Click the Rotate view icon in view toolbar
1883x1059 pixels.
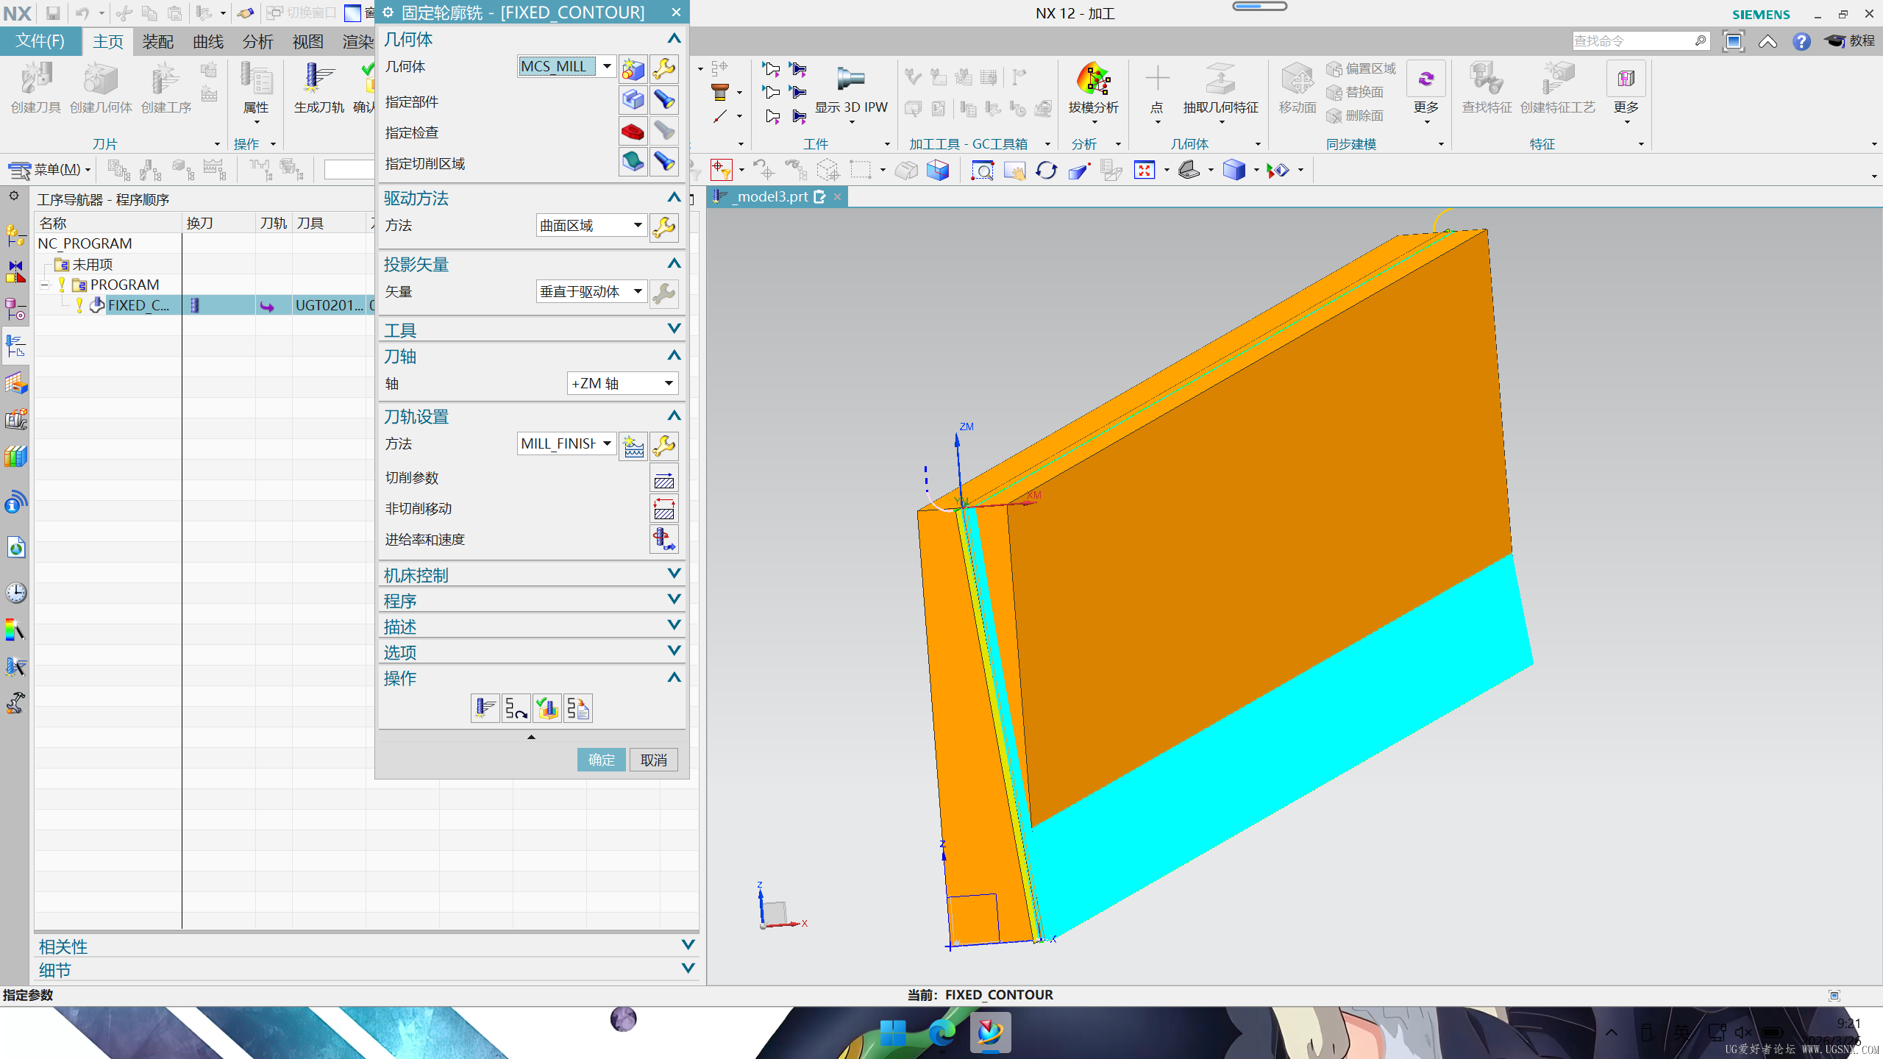(x=1045, y=171)
